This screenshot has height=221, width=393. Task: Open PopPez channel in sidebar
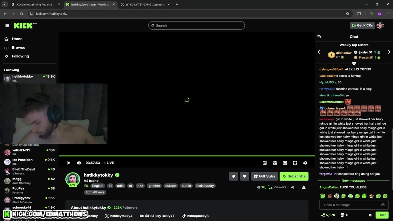click(29, 190)
